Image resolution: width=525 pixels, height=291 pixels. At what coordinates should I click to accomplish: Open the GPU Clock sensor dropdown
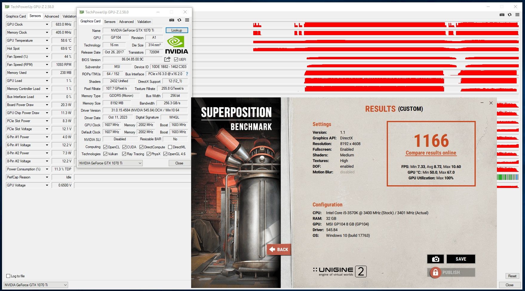pos(47,24)
